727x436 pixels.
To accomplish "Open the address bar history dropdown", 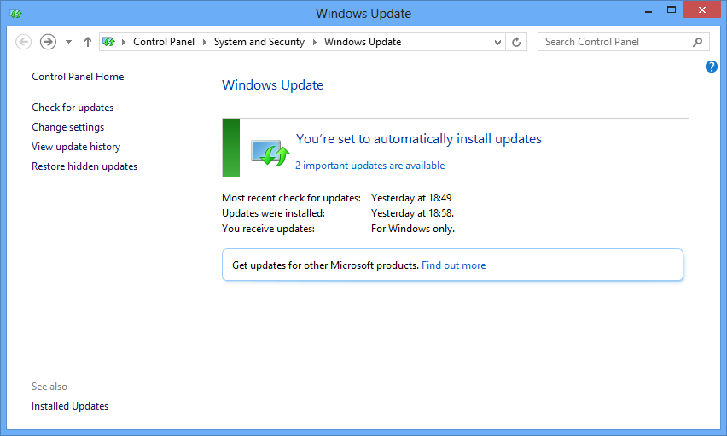I will [x=497, y=42].
